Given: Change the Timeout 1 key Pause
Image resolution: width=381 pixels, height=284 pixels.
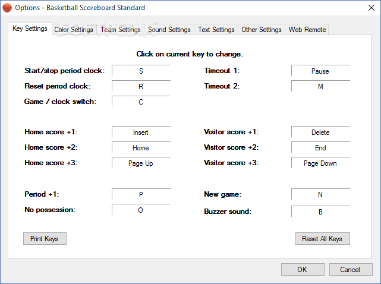Looking at the screenshot, I should pyautogui.click(x=321, y=71).
